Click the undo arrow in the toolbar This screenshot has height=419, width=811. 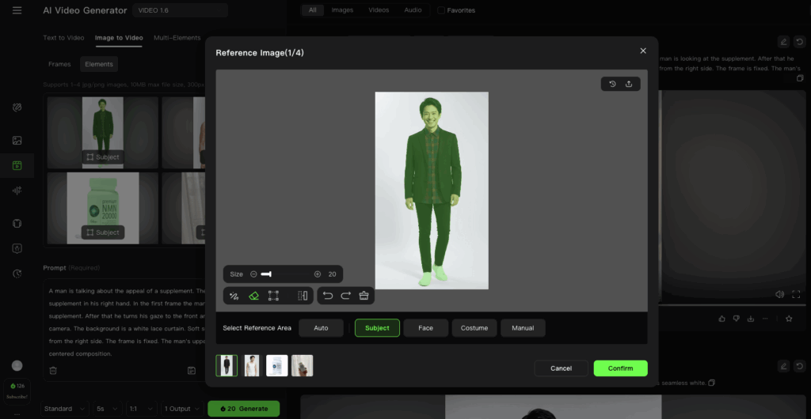coord(328,296)
